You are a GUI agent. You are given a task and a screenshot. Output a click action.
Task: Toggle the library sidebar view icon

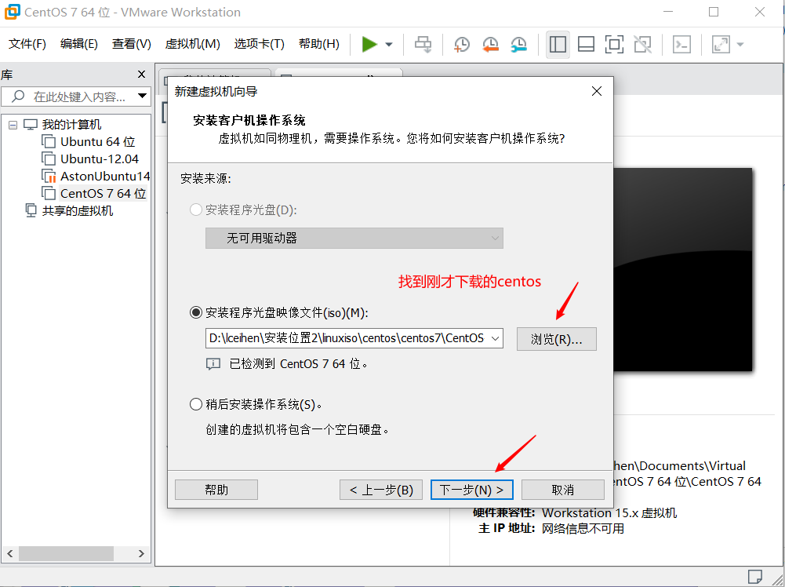pos(558,44)
